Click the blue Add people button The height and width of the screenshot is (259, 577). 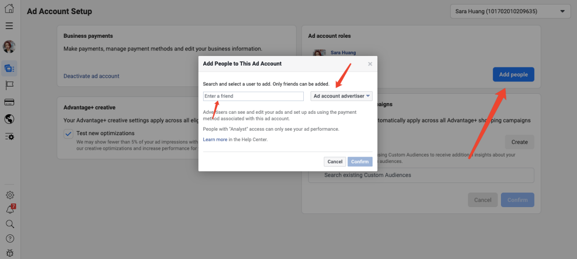[513, 75]
